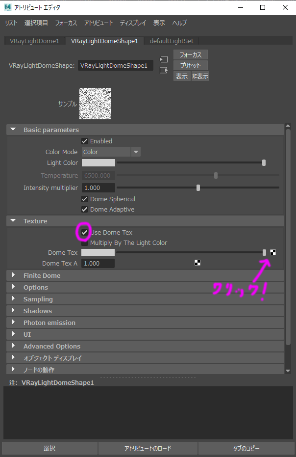The width and height of the screenshot is (296, 457).
Task: Expand the オブジェクト ディスプレイ section
Action: point(13,358)
